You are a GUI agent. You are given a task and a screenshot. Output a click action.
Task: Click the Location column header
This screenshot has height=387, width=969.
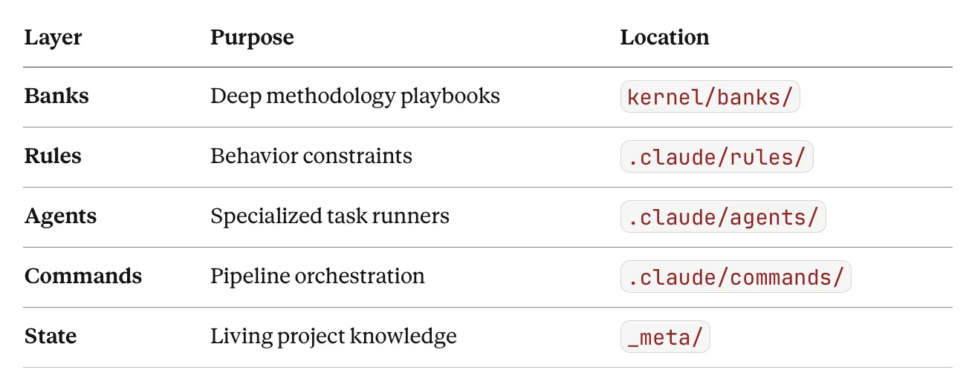(664, 37)
